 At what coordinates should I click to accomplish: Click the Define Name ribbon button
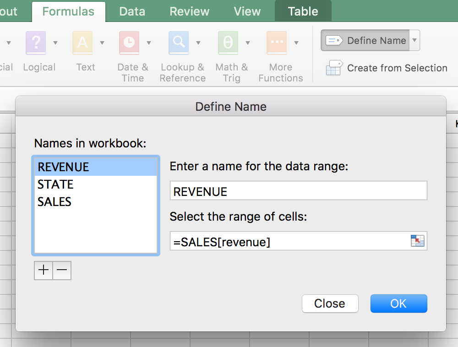pyautogui.click(x=365, y=40)
